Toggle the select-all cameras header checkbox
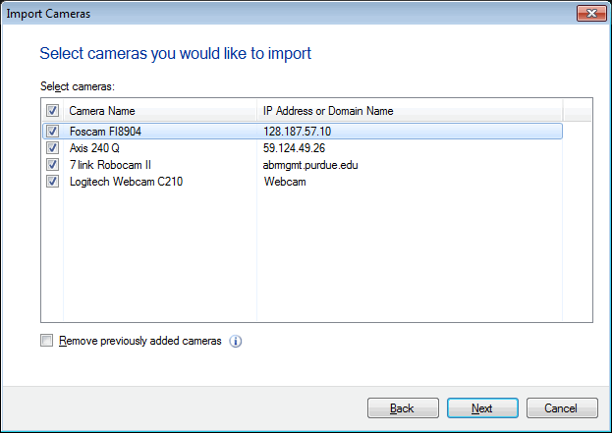Screen dimensions: 612x433 (x=52, y=111)
